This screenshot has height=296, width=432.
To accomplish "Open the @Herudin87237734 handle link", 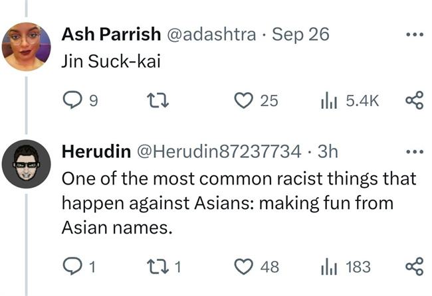I will click(219, 152).
